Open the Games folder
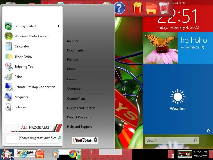 [72, 79]
